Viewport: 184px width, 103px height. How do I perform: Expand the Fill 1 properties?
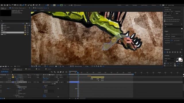(x=17, y=92)
